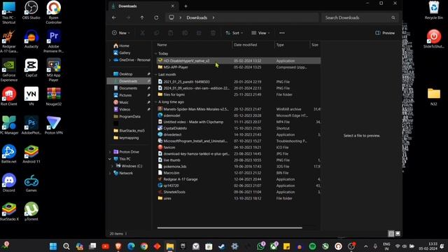448x252 pixels.
Task: Open the New item dropdown
Action: coord(121,33)
